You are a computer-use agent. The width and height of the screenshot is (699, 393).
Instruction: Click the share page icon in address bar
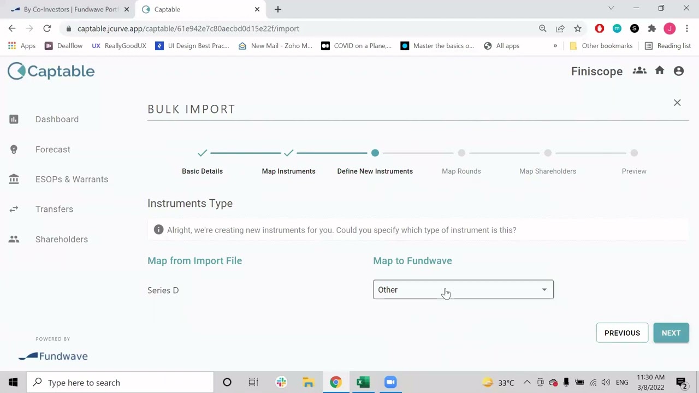coord(560,28)
